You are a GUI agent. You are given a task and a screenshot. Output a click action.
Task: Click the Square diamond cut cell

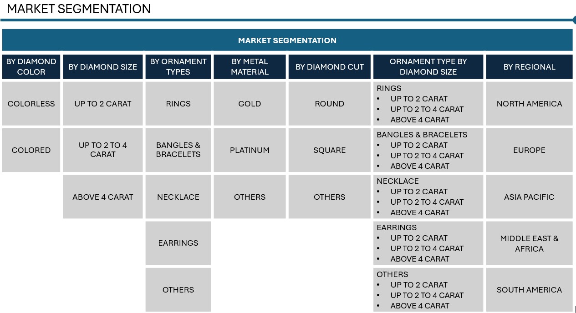pyautogui.click(x=329, y=150)
